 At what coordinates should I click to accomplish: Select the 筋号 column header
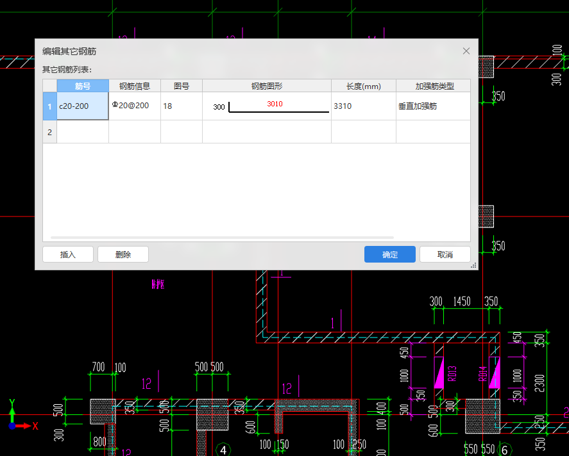[x=83, y=86]
